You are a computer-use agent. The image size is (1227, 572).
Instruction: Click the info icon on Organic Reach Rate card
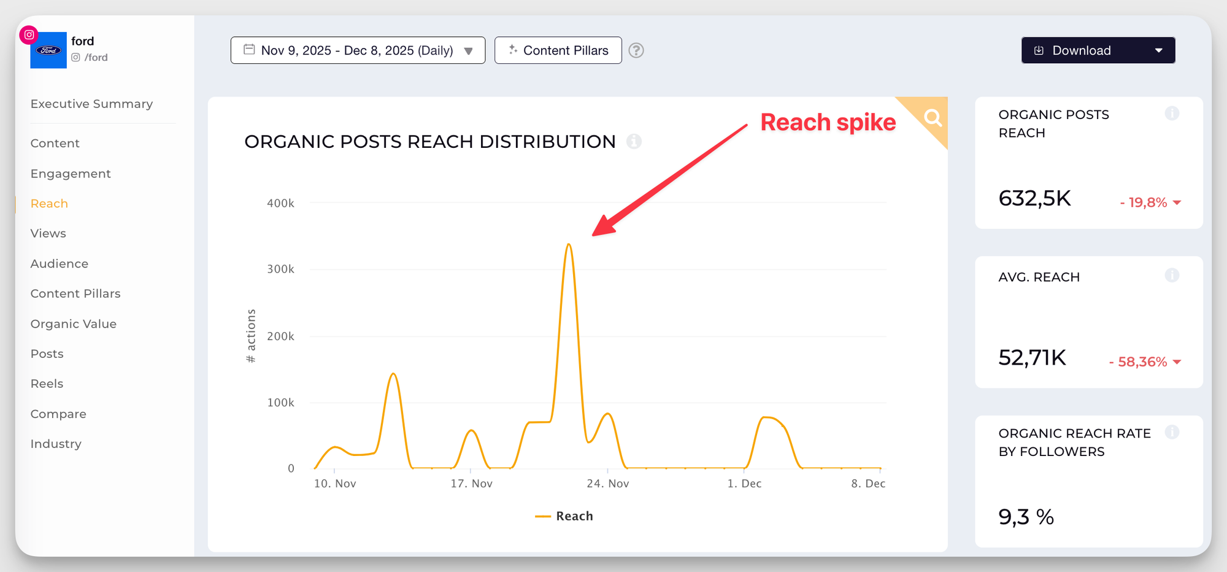click(x=1172, y=432)
